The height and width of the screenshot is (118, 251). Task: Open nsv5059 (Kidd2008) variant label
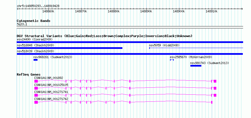click(x=164, y=46)
